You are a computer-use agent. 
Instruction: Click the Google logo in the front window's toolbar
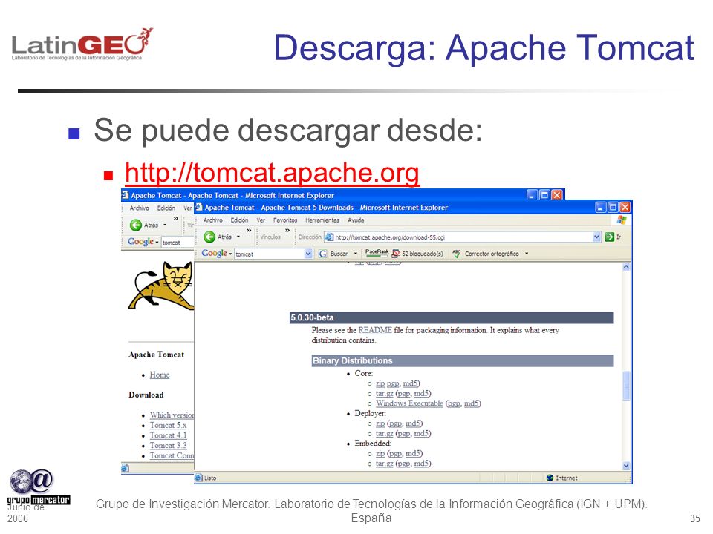point(214,254)
